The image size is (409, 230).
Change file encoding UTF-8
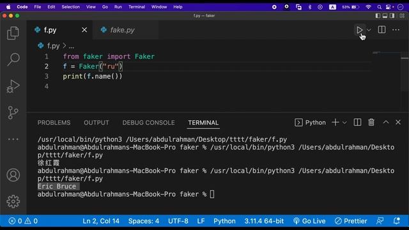pos(178,221)
